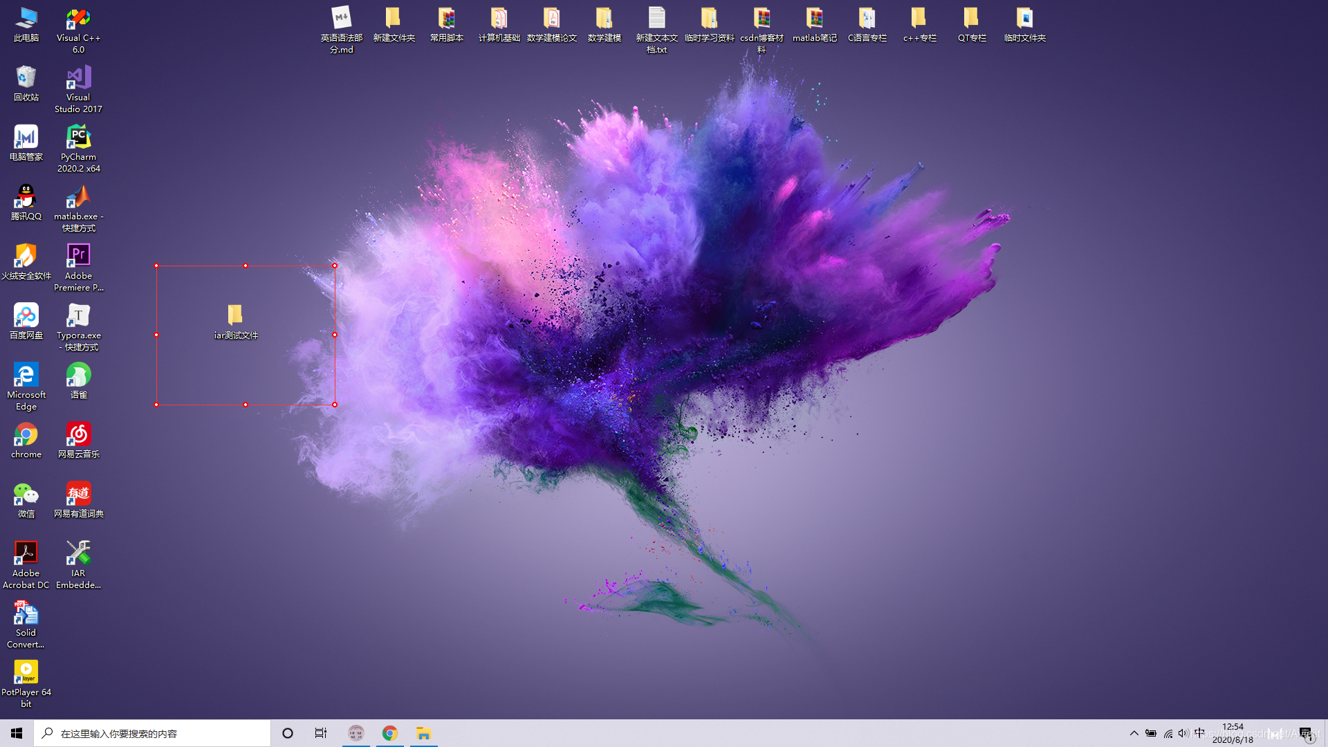Select the matlab笔记 archive icon

tap(815, 25)
